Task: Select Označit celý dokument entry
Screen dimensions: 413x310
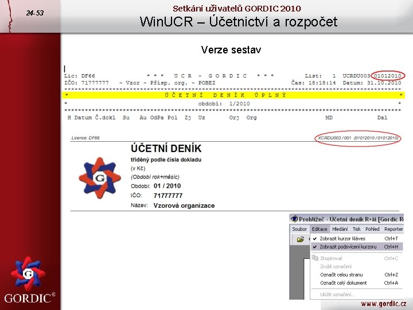Action: pyautogui.click(x=357, y=283)
